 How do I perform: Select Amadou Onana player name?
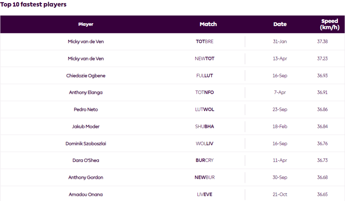[x=86, y=195]
